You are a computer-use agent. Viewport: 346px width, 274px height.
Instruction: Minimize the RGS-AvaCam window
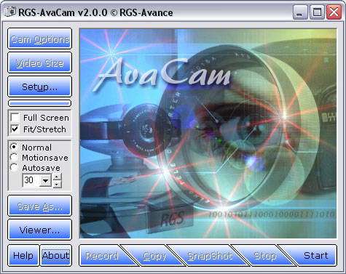[x=300, y=12]
